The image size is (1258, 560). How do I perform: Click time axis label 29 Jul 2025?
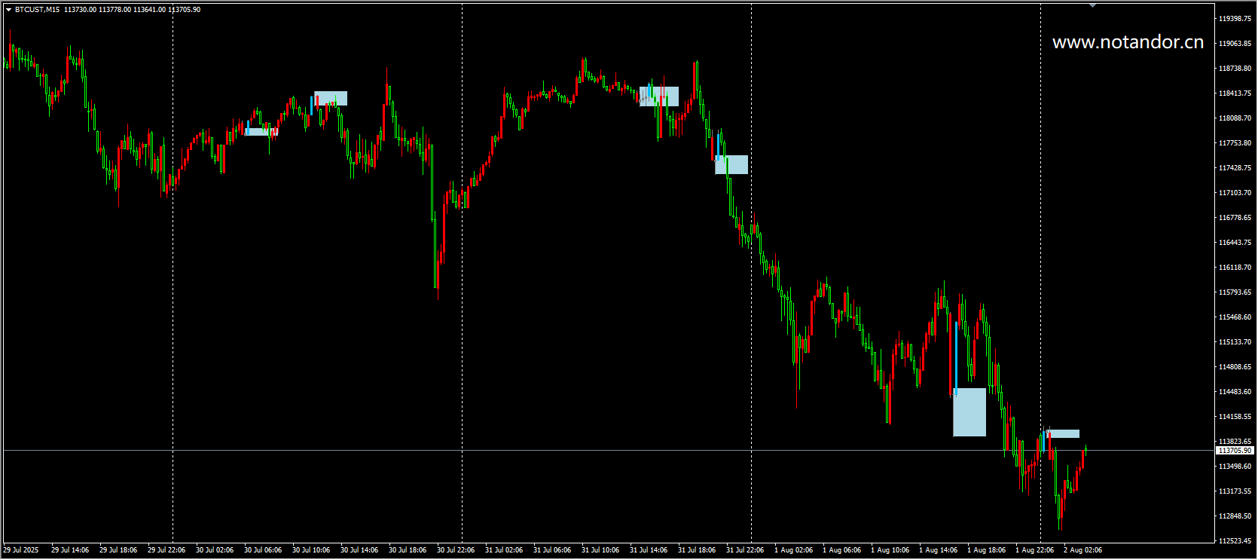click(x=21, y=550)
